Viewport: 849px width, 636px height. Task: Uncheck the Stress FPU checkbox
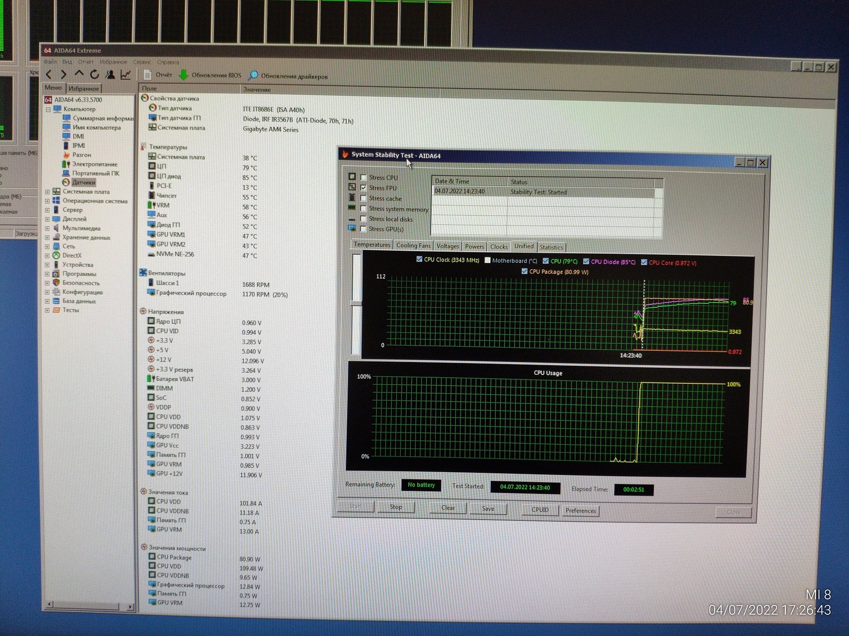tap(363, 188)
